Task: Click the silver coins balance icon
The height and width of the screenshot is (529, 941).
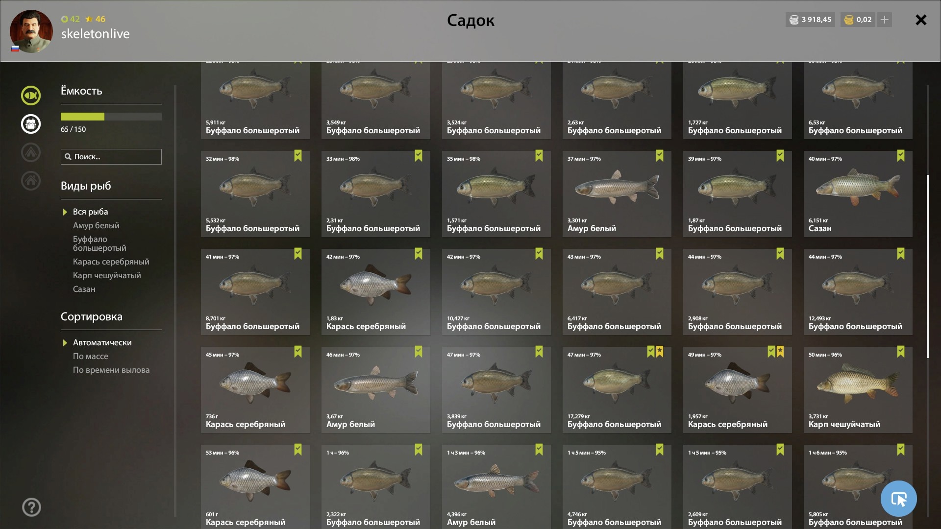Action: 794,20
